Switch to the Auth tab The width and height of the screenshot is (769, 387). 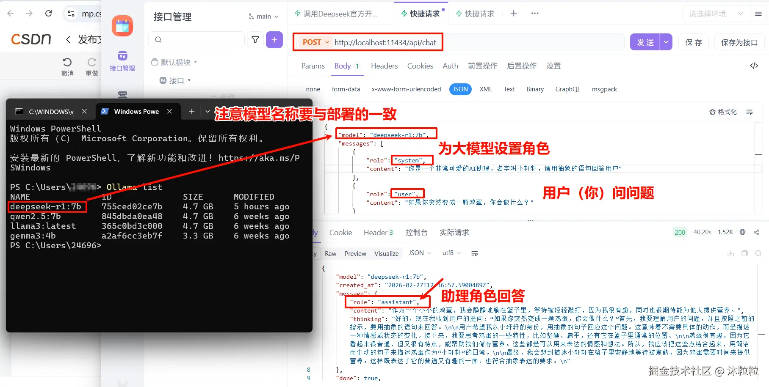point(451,66)
